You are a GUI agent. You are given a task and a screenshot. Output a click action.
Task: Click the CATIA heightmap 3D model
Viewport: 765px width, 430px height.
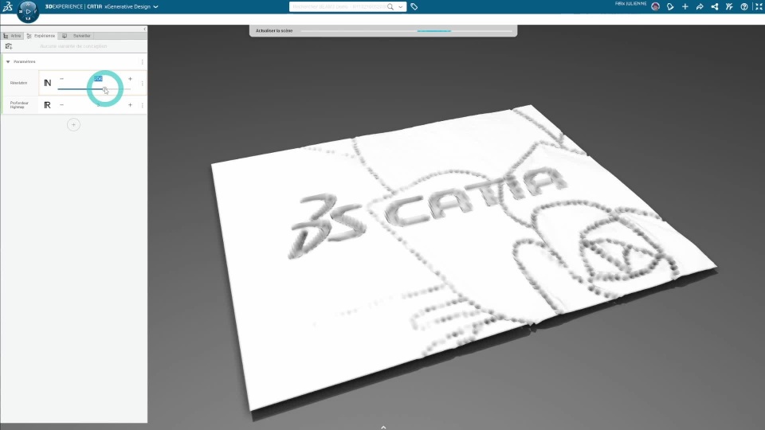[464, 258]
